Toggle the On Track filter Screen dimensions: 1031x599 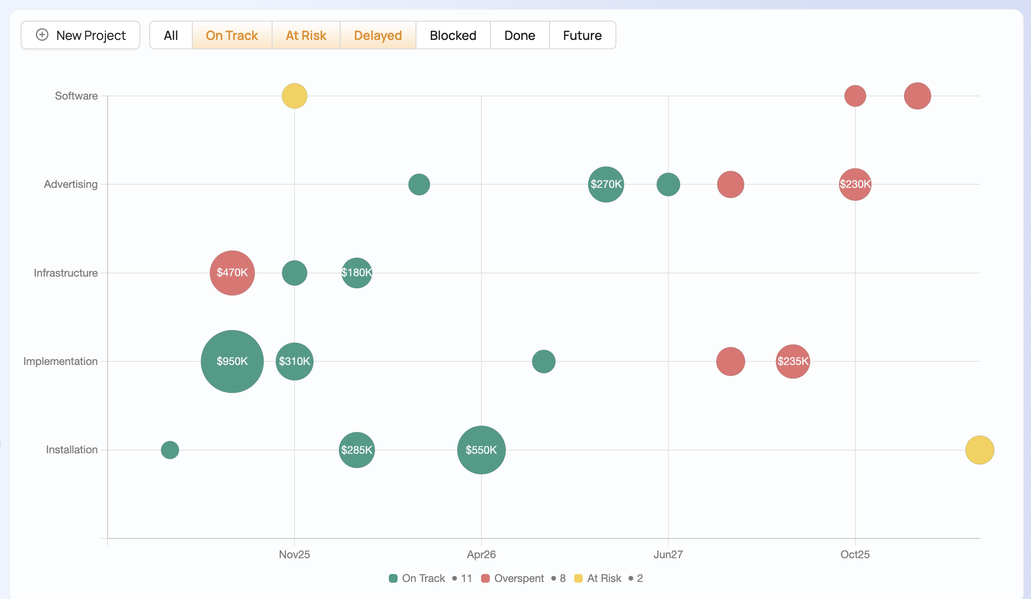[x=232, y=35]
